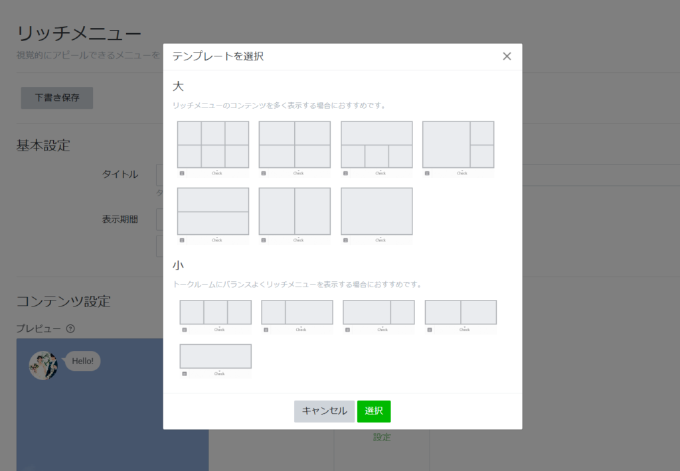
Task: Select the small single-panel template
Action: pyautogui.click(x=215, y=356)
